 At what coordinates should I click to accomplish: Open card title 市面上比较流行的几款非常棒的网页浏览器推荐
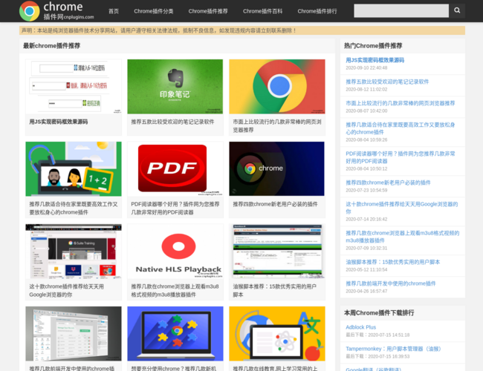(277, 126)
